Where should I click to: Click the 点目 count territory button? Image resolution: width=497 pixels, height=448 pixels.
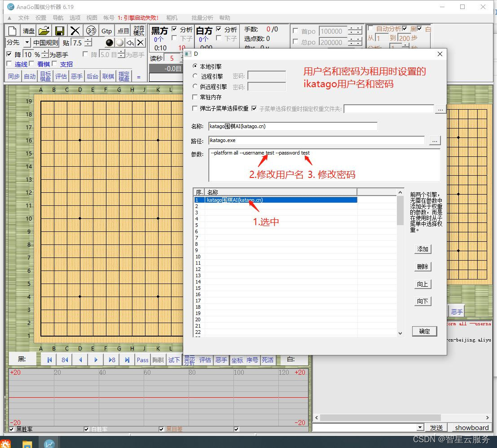[x=123, y=31]
